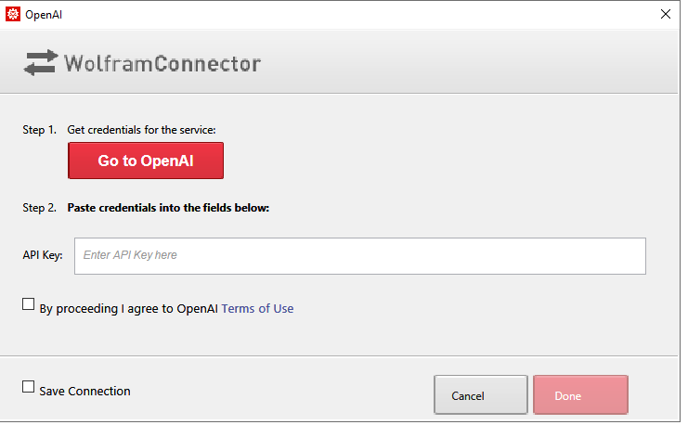
Task: Click the Wolfram spikey icon in title bar
Action: point(13,15)
